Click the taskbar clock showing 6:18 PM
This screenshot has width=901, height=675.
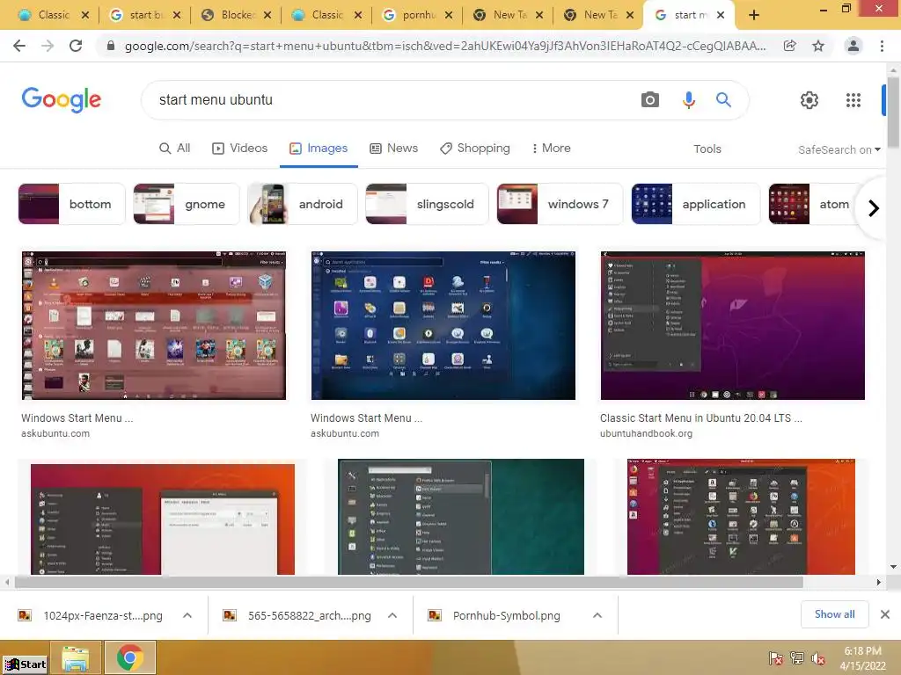click(x=862, y=658)
